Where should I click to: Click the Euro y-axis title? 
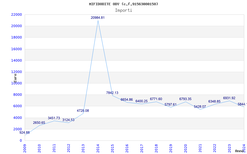[x=15, y=78]
